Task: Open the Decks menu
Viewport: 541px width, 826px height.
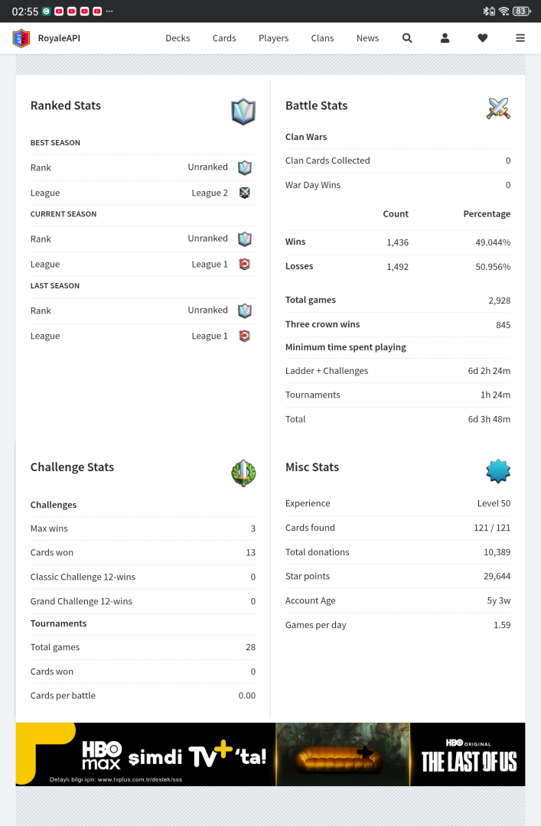Action: pyautogui.click(x=178, y=38)
